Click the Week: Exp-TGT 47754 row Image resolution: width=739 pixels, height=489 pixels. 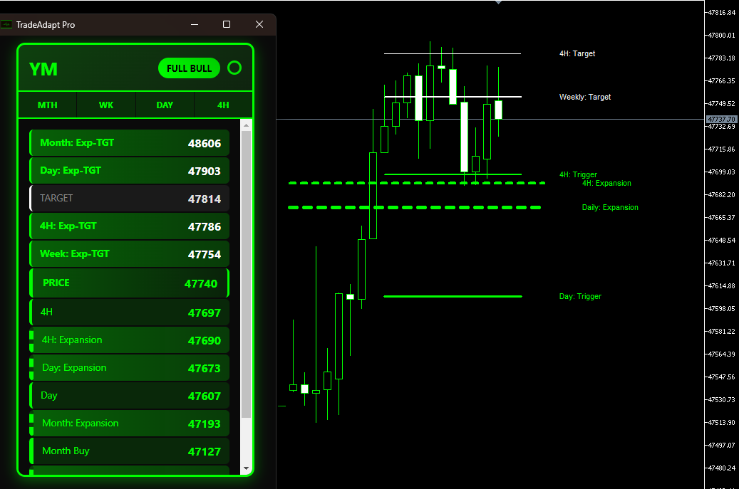129,253
